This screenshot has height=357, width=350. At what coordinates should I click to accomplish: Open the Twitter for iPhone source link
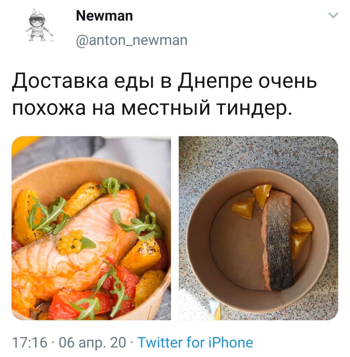click(195, 342)
